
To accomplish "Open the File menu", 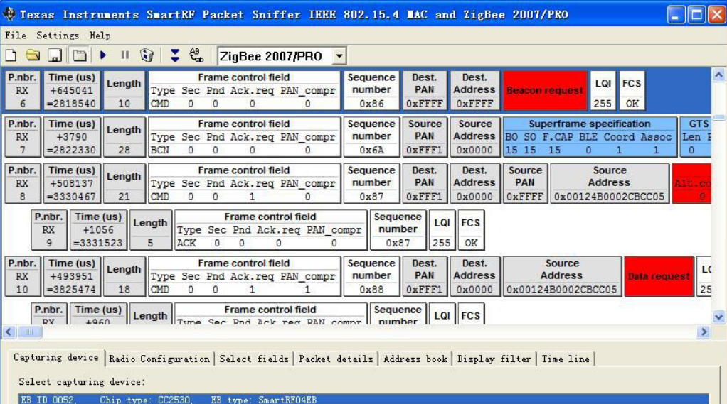I will click(16, 36).
